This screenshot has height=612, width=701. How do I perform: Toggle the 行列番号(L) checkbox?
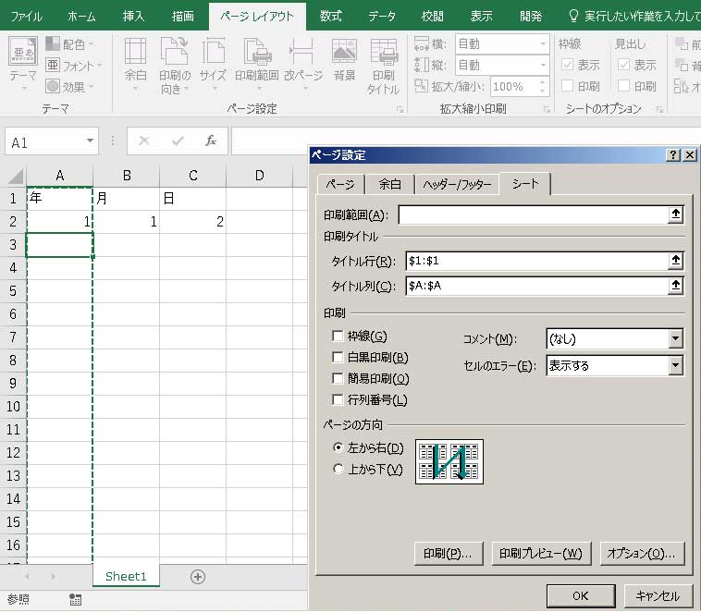(x=338, y=400)
